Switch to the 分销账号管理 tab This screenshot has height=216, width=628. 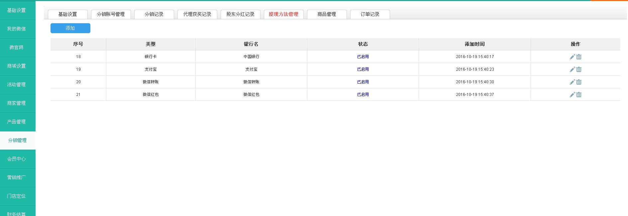[x=111, y=14]
